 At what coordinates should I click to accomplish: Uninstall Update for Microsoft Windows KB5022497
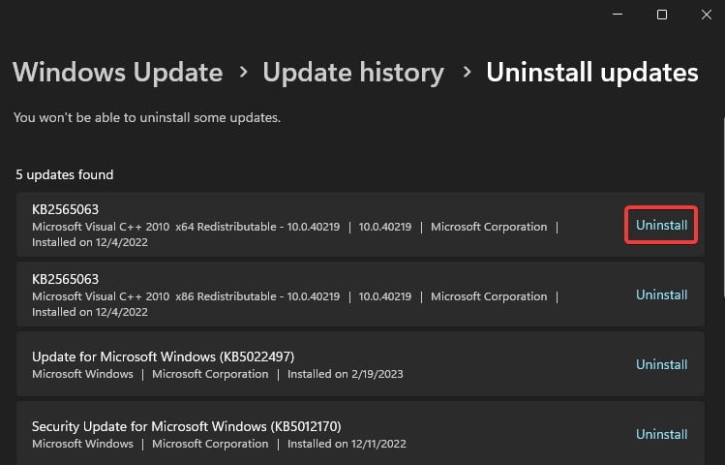click(662, 364)
